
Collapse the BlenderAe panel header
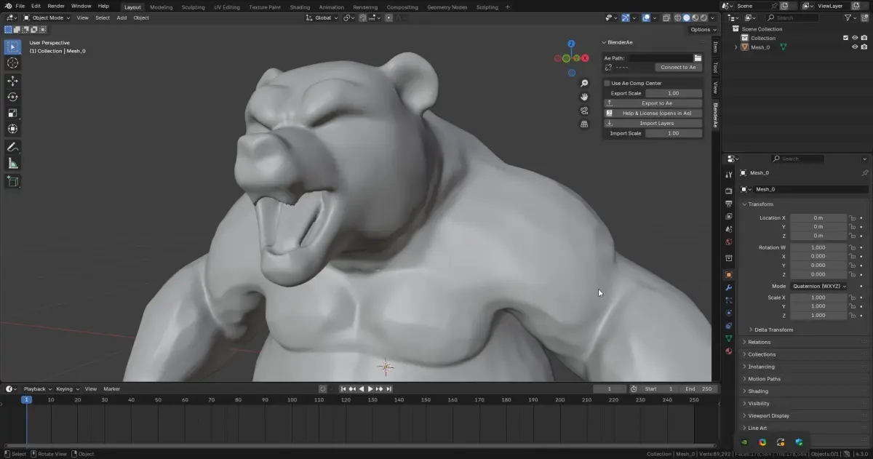point(619,42)
